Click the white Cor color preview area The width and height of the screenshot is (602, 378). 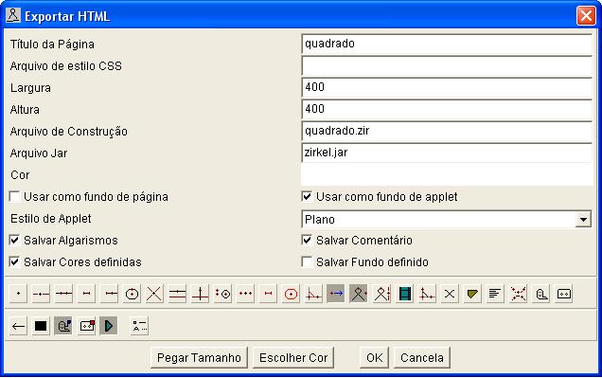point(447,174)
